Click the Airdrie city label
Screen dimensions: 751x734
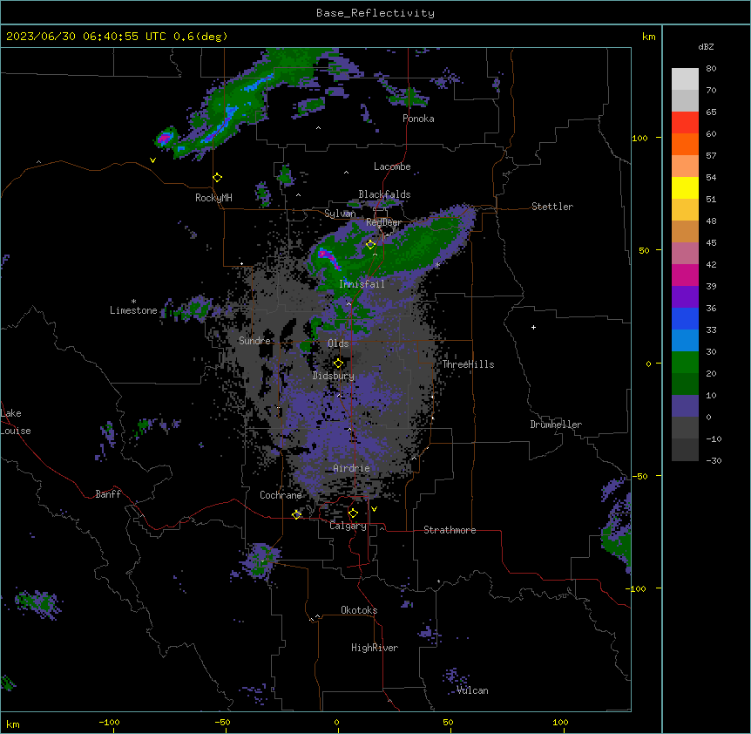coord(352,468)
